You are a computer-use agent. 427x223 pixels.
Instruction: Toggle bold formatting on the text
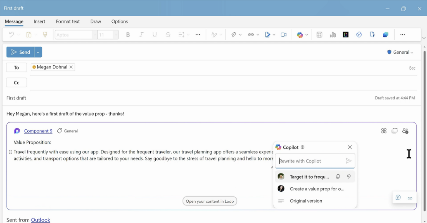[x=128, y=35]
